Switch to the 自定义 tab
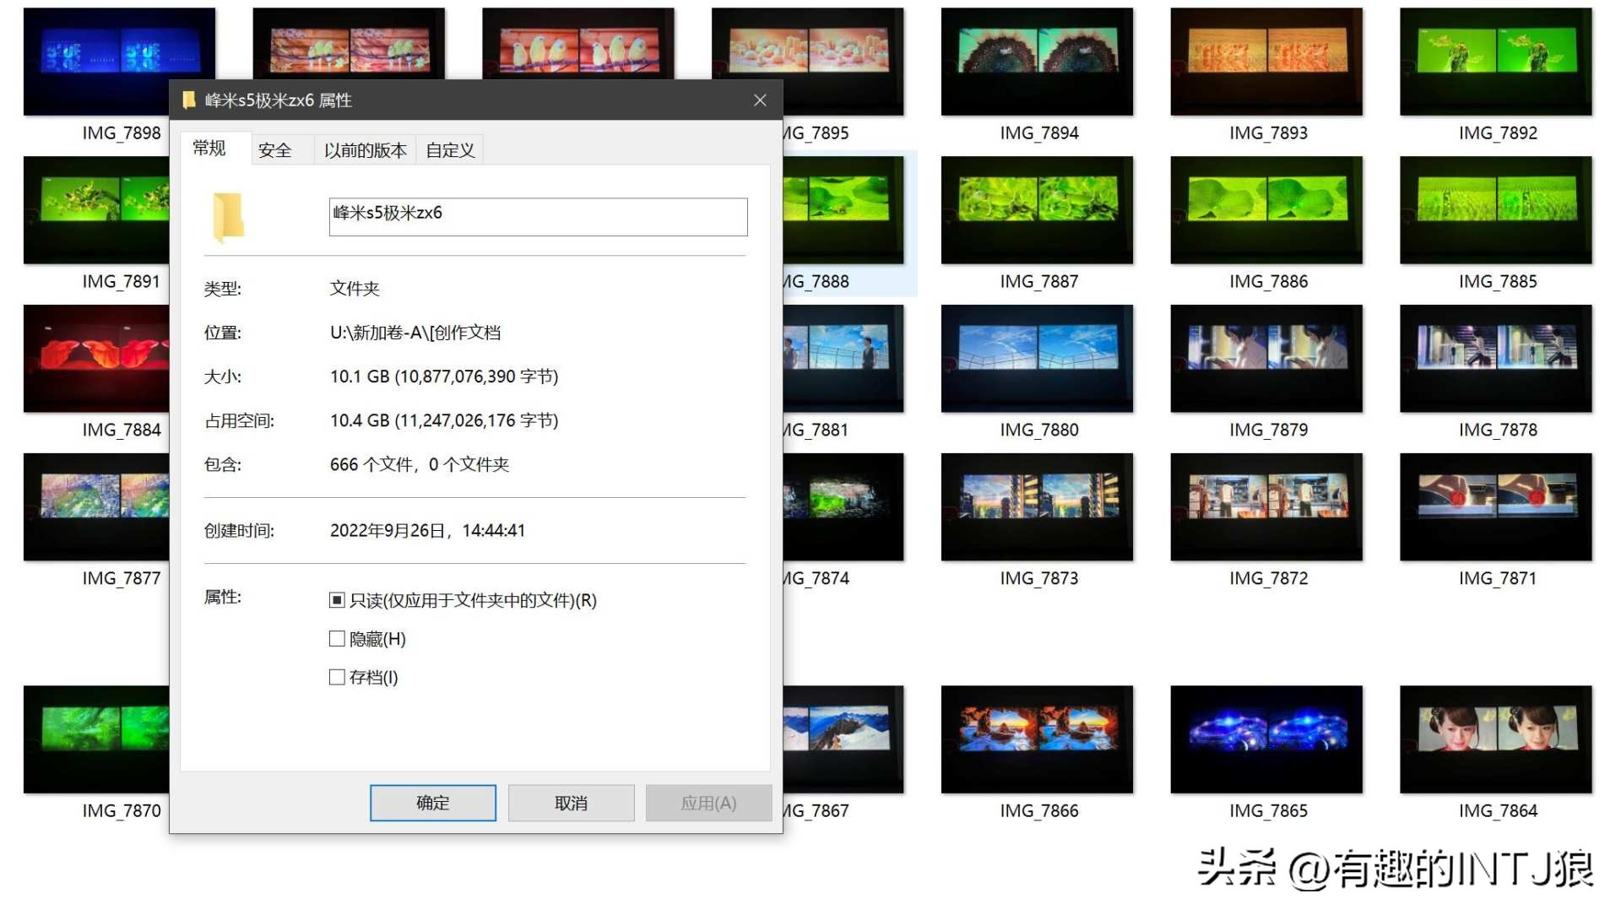This screenshot has height=915, width=1621. pyautogui.click(x=448, y=150)
